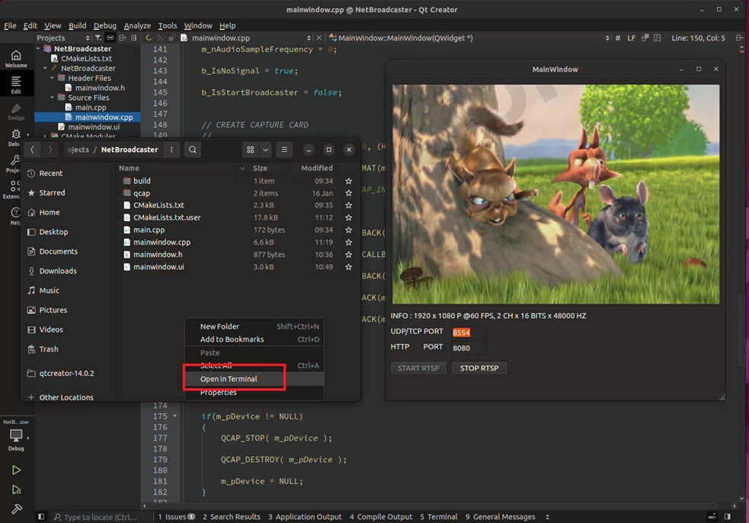Open the NetBroadcaster Debug kit selector

click(x=16, y=435)
